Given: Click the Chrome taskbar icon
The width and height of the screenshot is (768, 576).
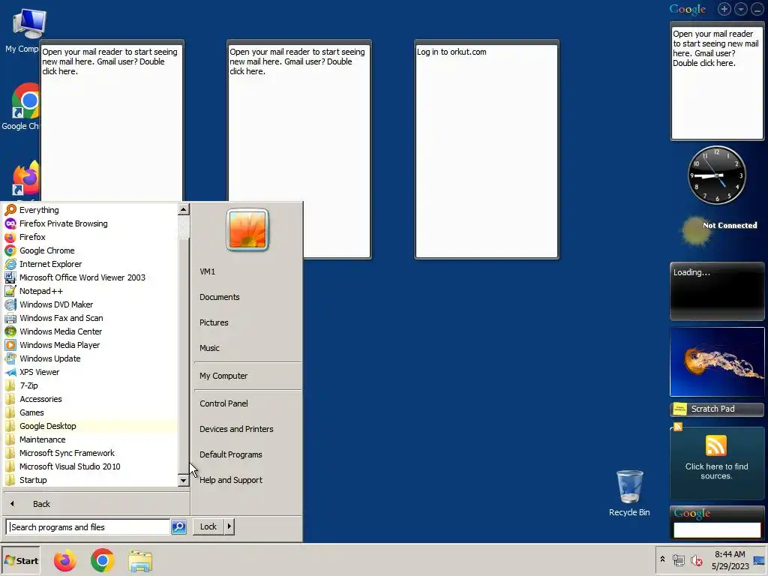Looking at the screenshot, I should click(102, 560).
